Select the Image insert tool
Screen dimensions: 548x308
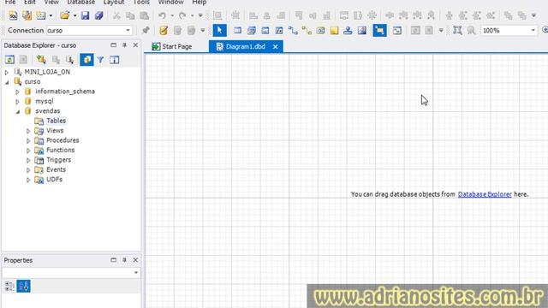coord(362,31)
